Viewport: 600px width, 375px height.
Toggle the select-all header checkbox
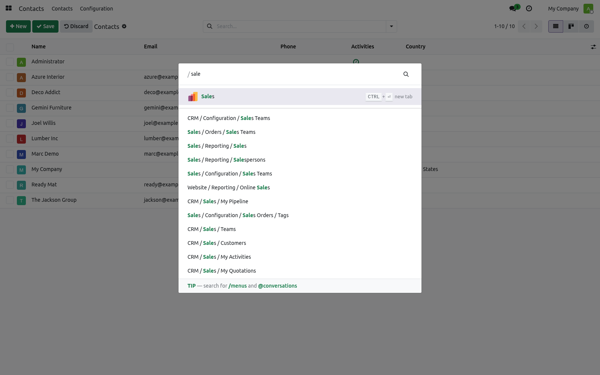click(x=10, y=47)
